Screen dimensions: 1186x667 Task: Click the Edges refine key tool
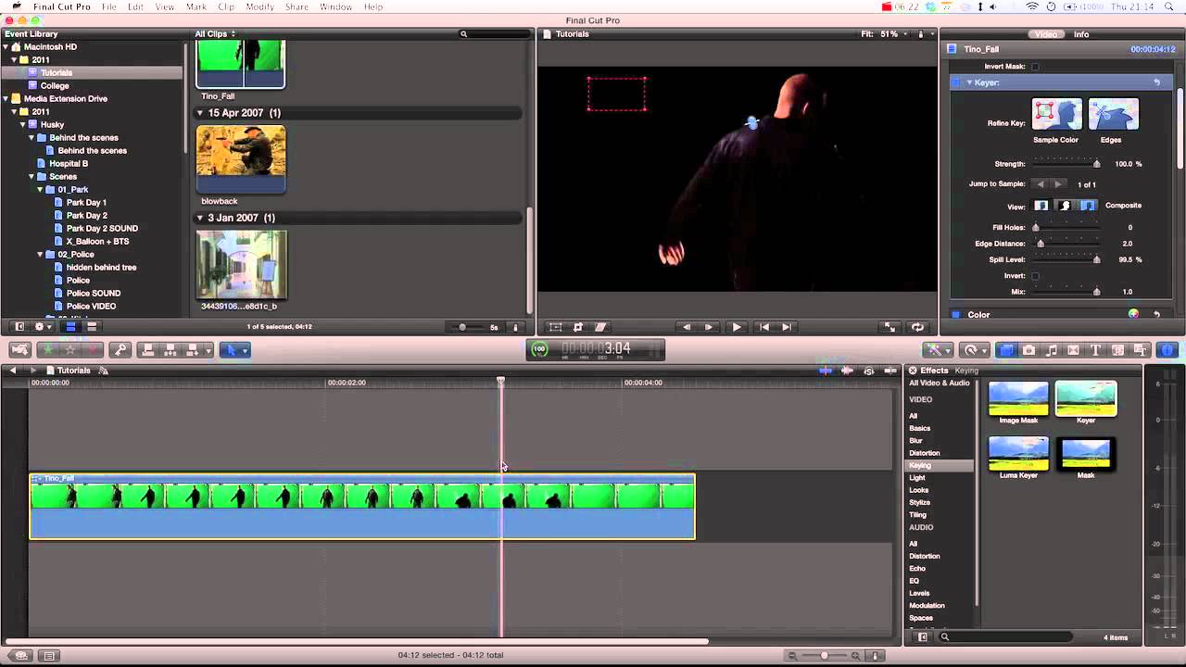(x=1113, y=114)
